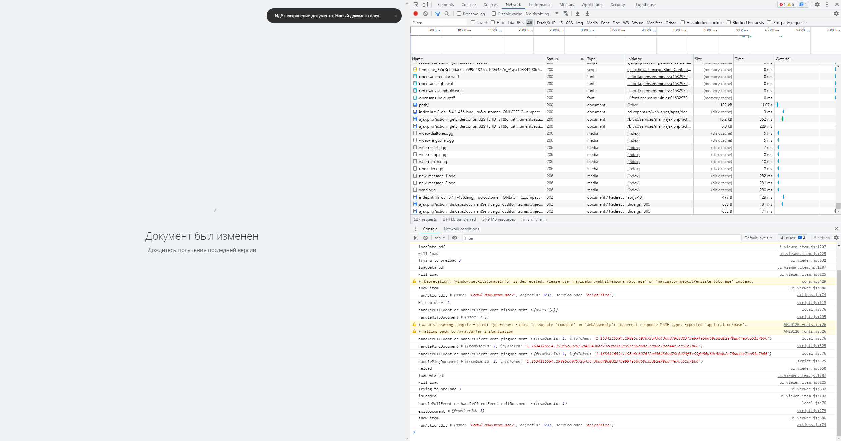
Task: Toggle the device toolbar icon
Action: coord(425,5)
